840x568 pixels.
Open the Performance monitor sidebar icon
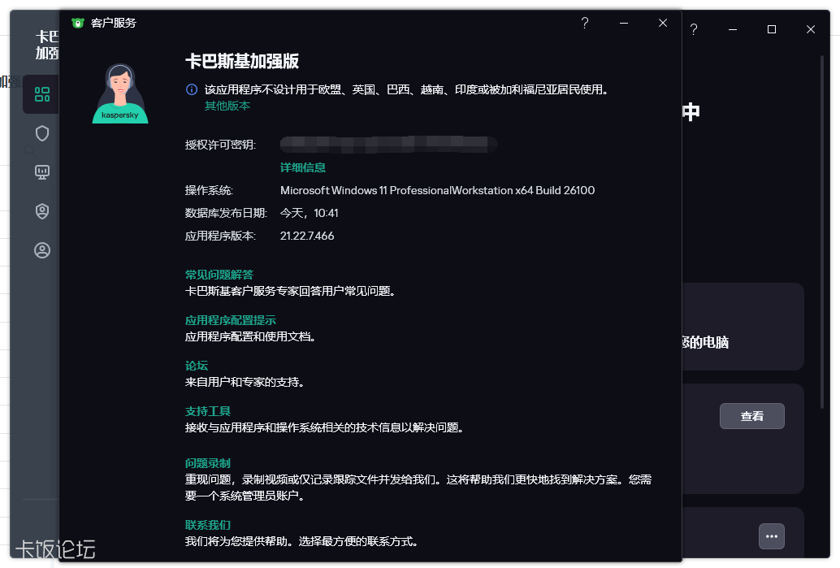click(41, 172)
